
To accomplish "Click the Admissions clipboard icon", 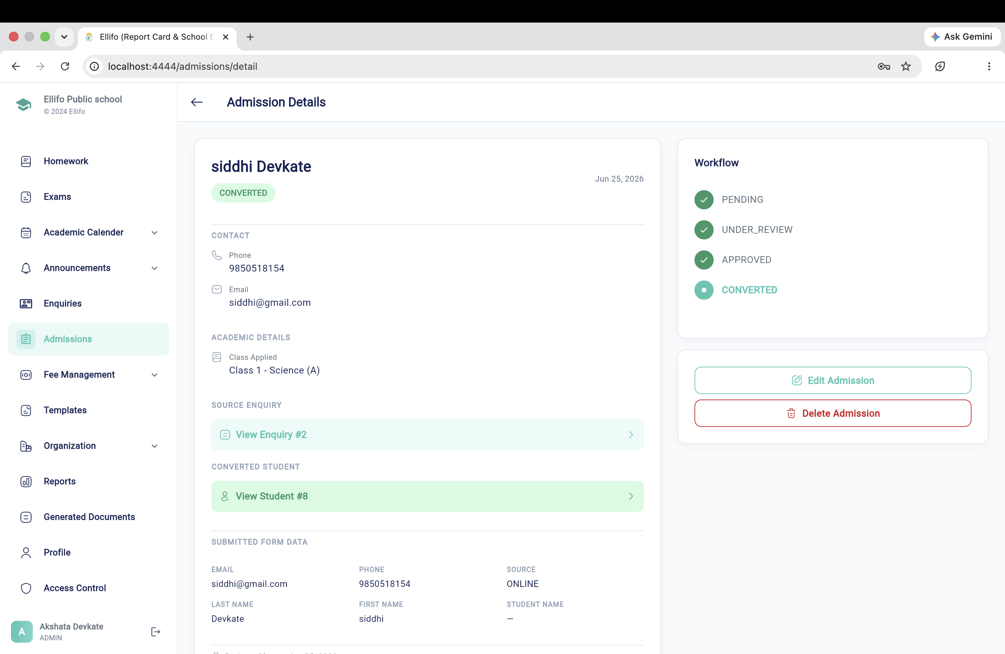I will (x=26, y=339).
